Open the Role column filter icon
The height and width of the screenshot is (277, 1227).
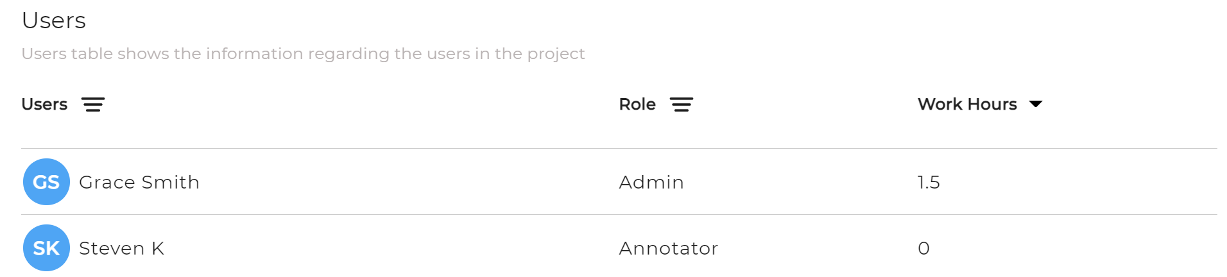(x=682, y=105)
